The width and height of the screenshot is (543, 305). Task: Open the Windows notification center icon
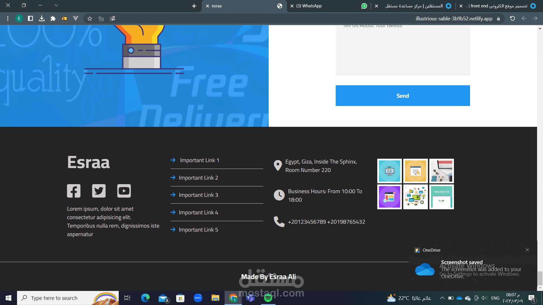(x=532, y=298)
